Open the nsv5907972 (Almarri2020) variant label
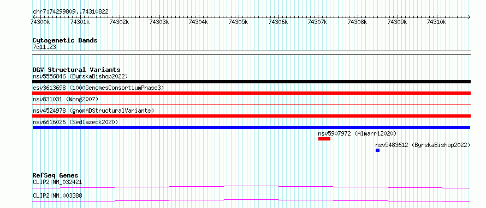486x208 pixels. [x=357, y=134]
